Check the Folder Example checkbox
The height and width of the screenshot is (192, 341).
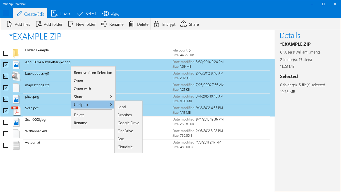tap(5, 53)
